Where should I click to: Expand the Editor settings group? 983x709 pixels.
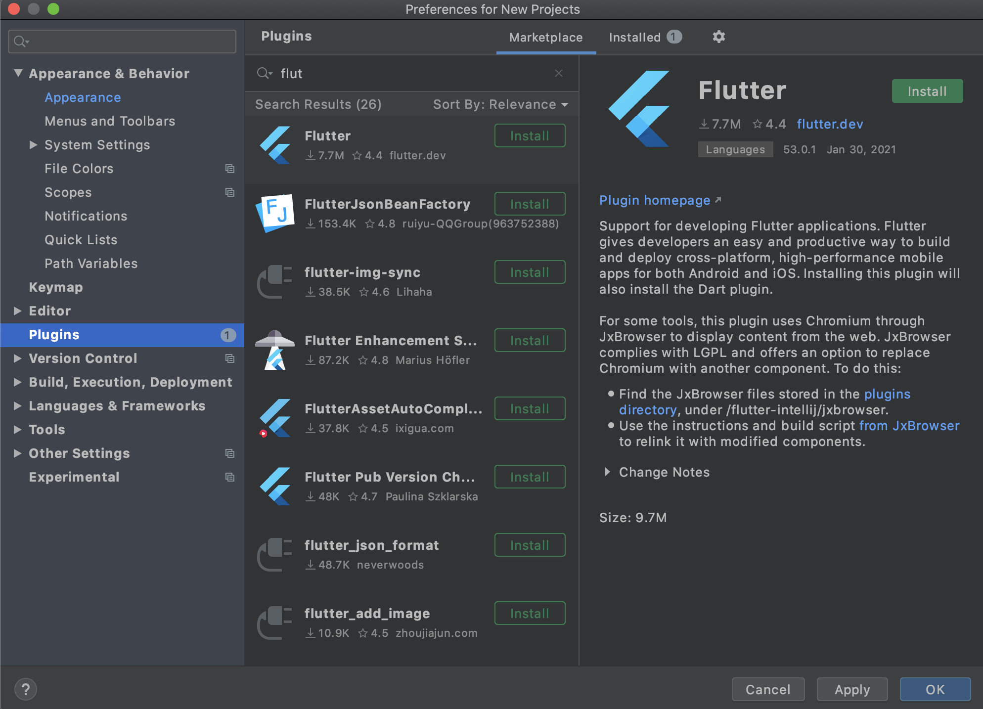click(x=17, y=311)
